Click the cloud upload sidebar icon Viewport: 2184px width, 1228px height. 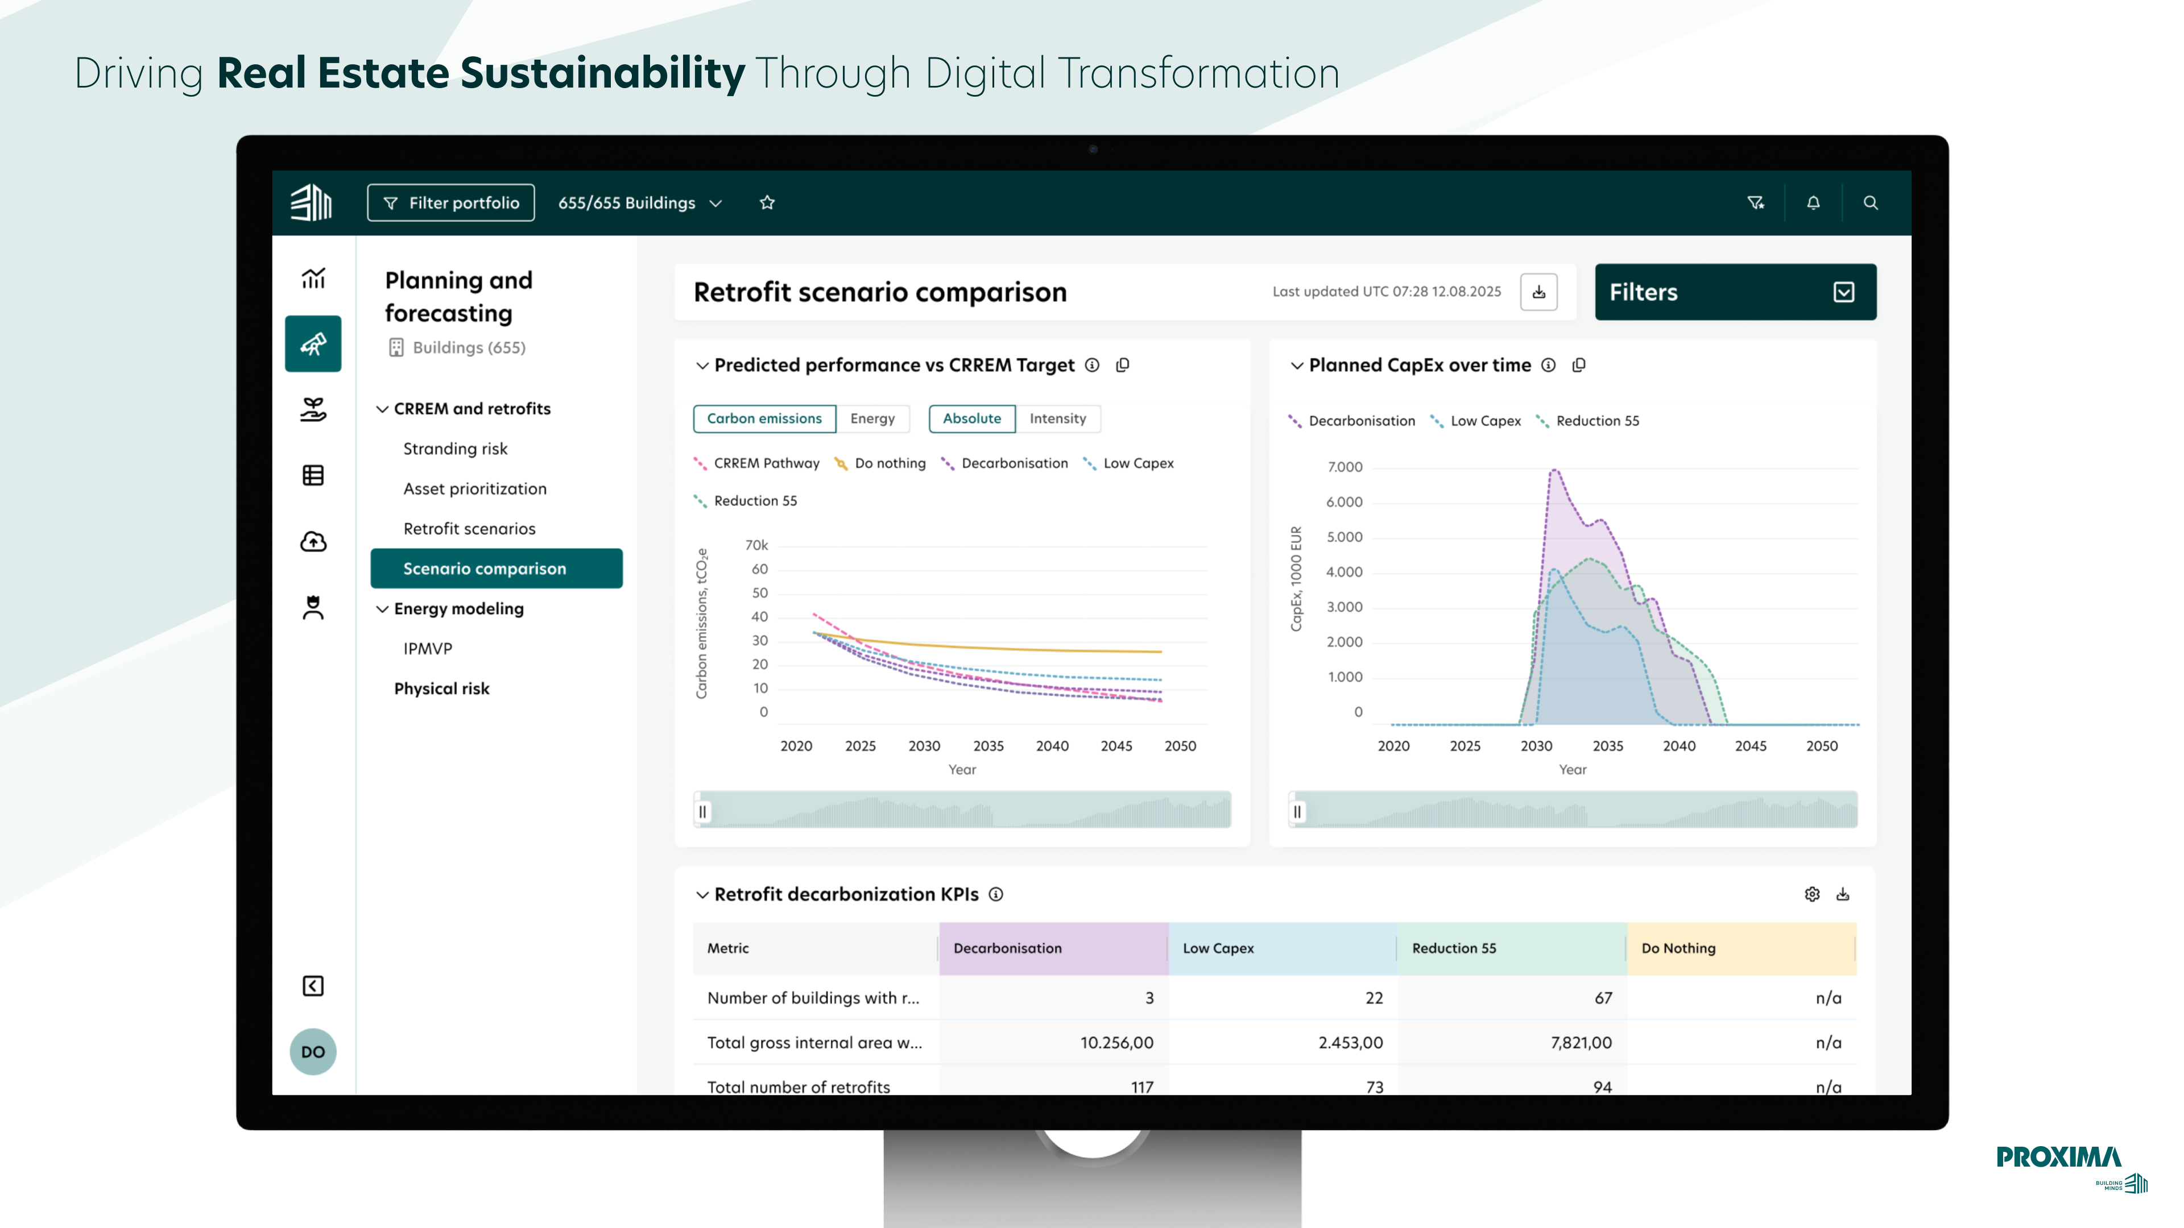(x=313, y=541)
